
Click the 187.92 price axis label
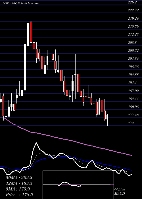point(133,91)
